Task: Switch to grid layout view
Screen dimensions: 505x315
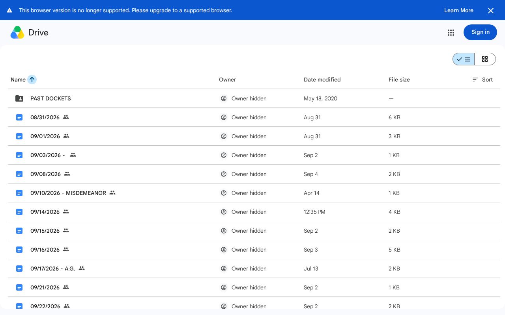Action: click(x=485, y=59)
